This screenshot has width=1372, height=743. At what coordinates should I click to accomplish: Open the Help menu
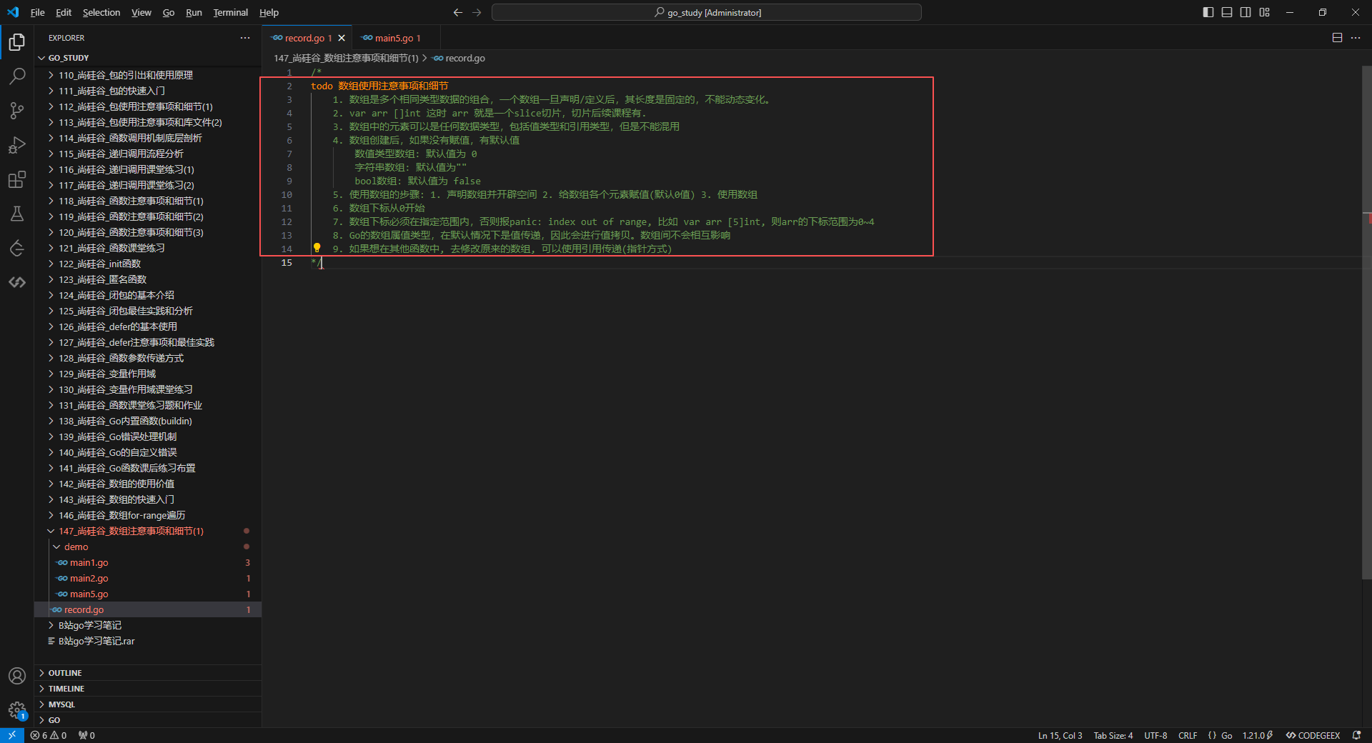coord(269,12)
